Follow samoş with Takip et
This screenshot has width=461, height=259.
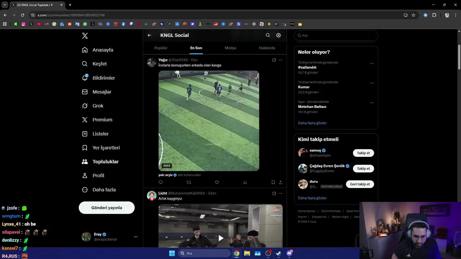point(363,153)
